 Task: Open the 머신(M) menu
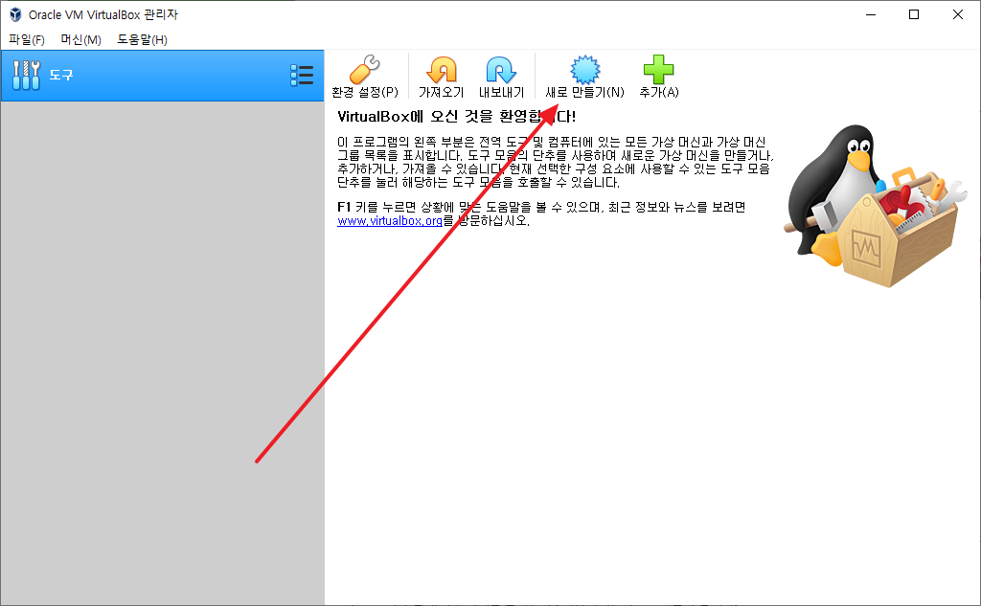tap(80, 40)
